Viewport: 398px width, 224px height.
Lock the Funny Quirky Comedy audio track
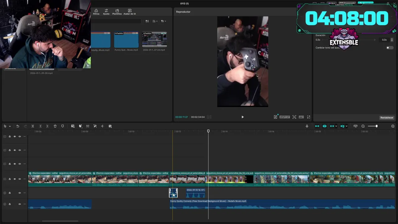pos(10,204)
